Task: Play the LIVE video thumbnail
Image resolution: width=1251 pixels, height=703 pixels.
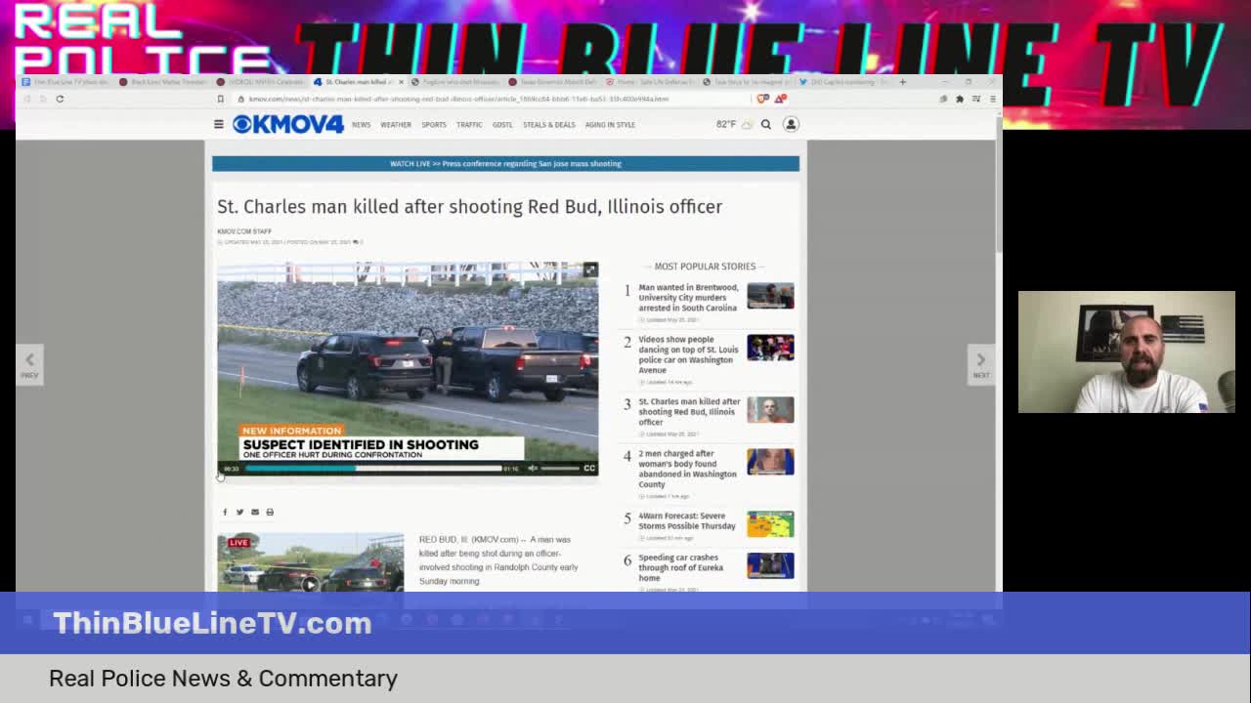Action: [x=310, y=584]
